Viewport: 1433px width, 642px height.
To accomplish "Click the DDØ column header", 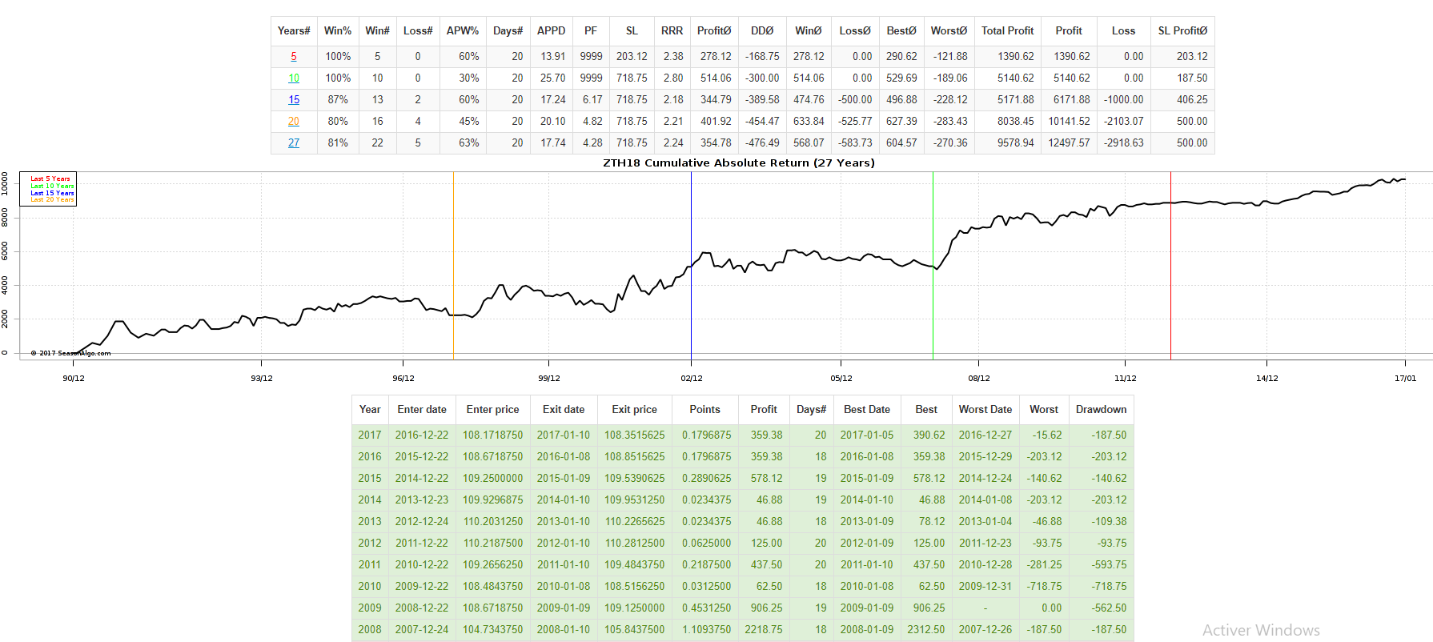I will [762, 31].
